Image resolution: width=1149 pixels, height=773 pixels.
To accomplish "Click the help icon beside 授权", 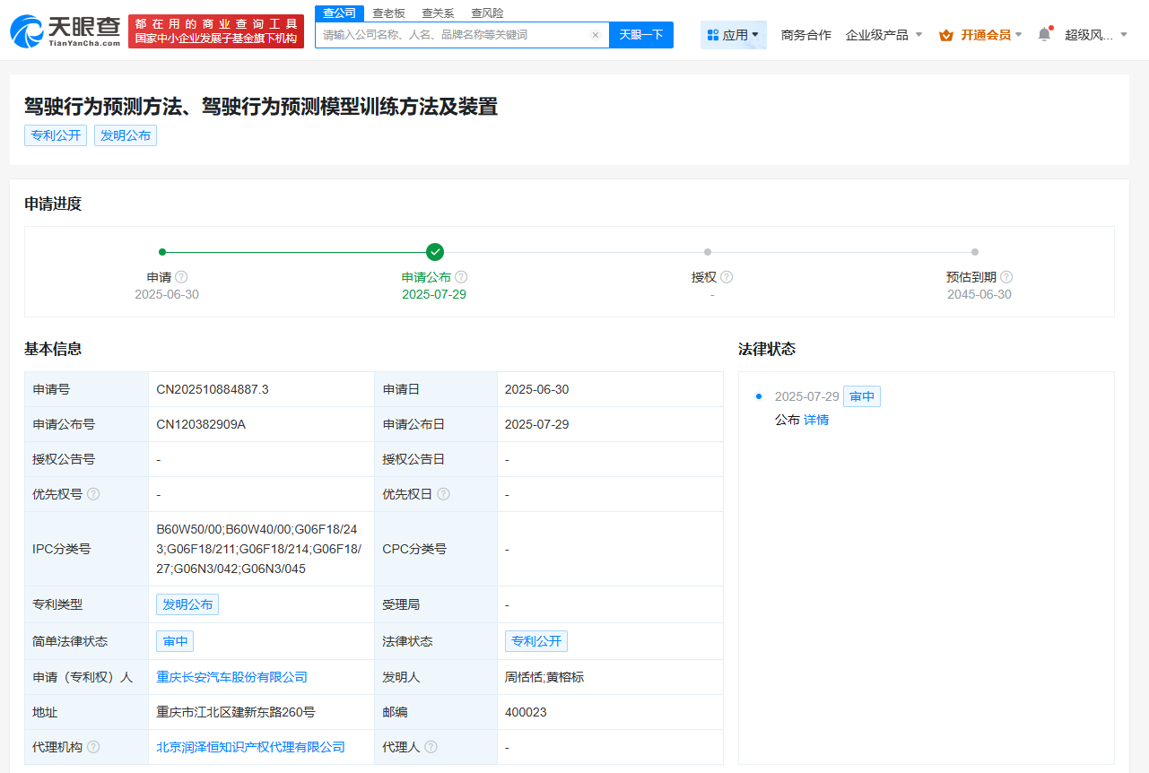I will [x=726, y=277].
